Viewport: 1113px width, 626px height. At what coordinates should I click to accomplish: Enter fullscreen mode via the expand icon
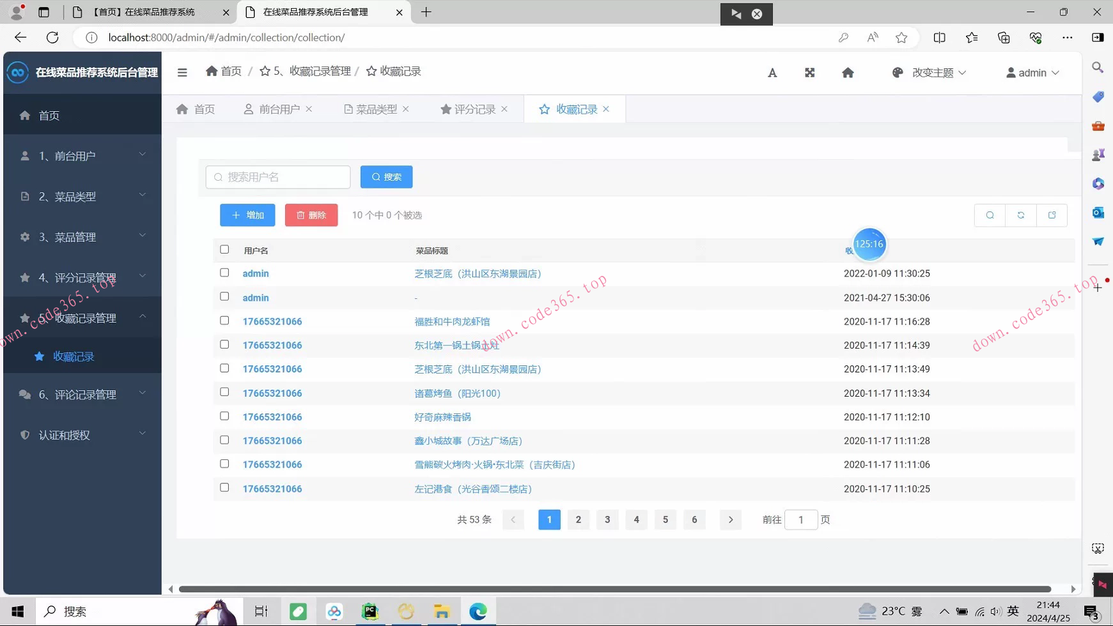coord(809,72)
